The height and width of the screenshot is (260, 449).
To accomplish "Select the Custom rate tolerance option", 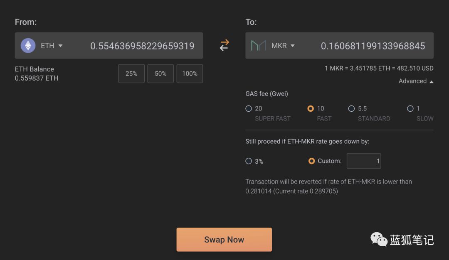I will pos(311,161).
